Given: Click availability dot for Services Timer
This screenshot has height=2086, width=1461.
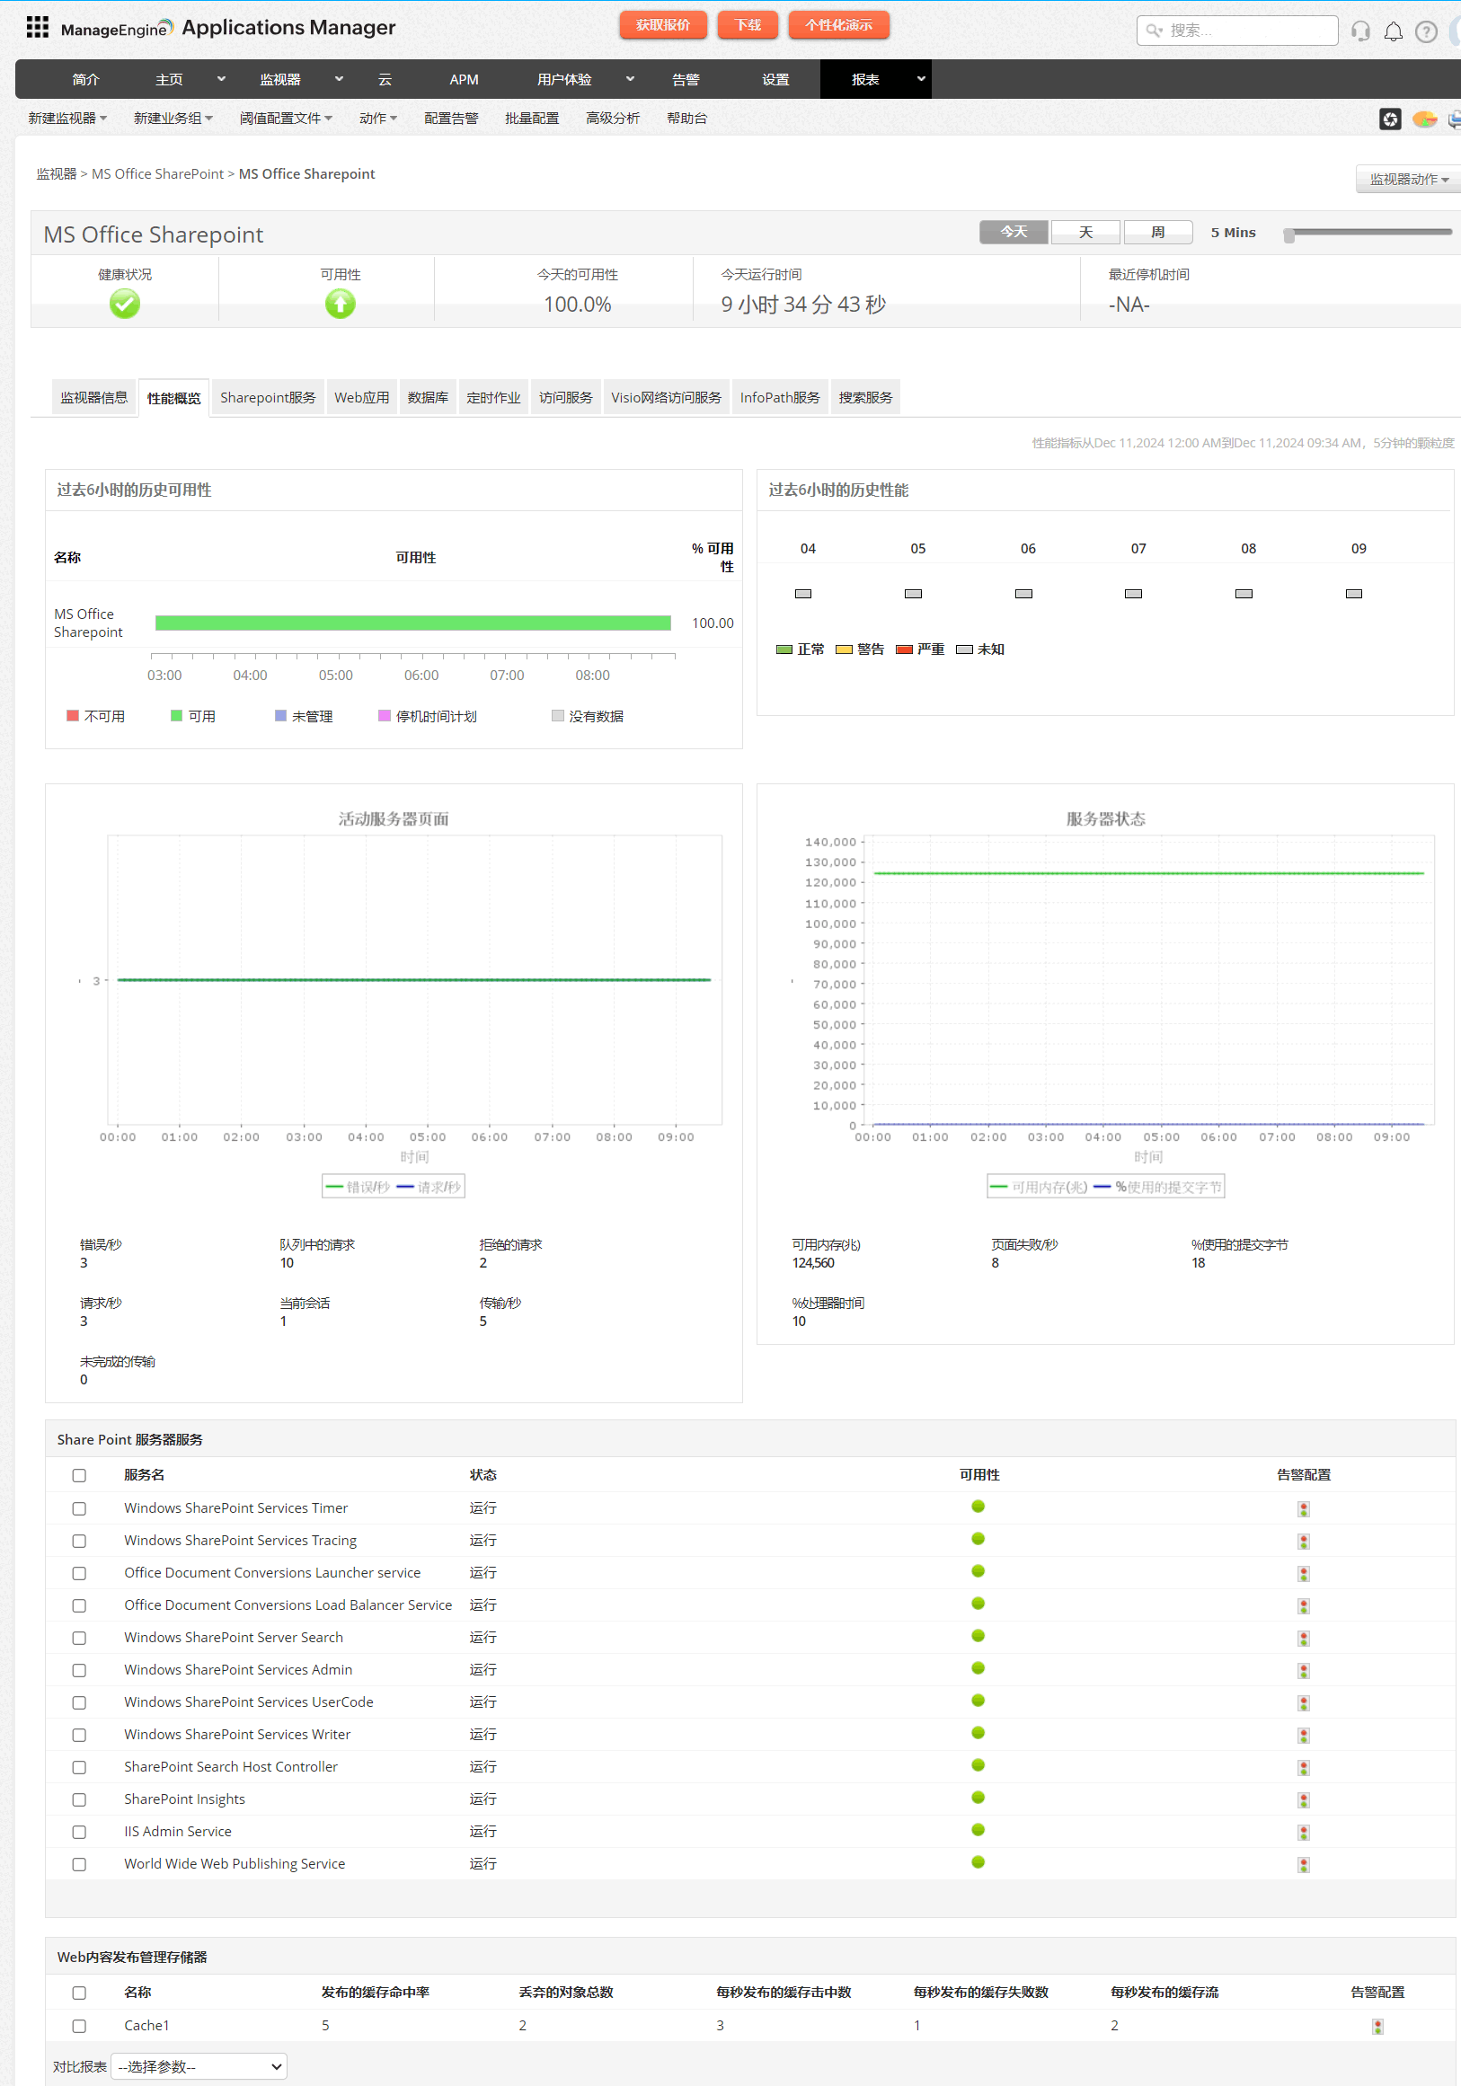Looking at the screenshot, I should (x=978, y=1507).
